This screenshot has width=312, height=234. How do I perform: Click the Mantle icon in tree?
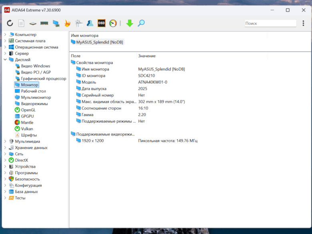[x=17, y=122]
